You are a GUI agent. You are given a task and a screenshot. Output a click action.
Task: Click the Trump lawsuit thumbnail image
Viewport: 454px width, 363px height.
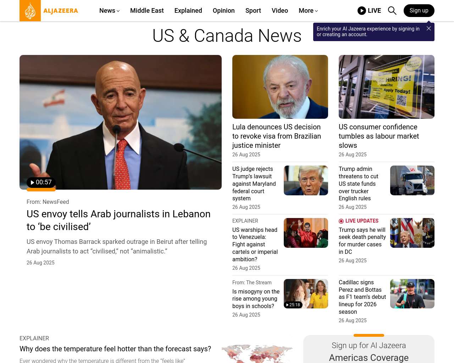click(x=306, y=180)
